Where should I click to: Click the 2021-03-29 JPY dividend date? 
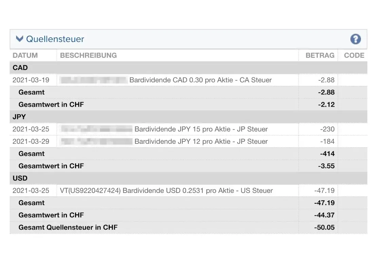click(31, 142)
